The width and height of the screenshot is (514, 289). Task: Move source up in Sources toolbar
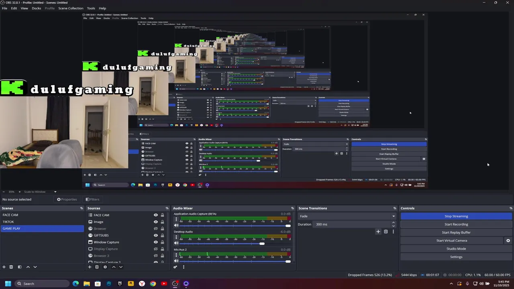114,267
